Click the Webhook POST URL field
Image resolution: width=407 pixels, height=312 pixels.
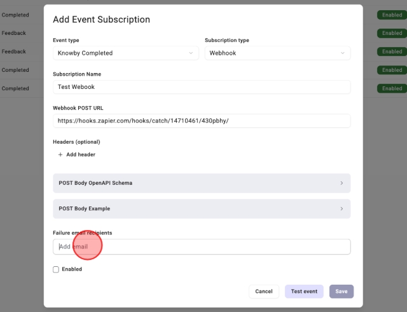pos(202,121)
